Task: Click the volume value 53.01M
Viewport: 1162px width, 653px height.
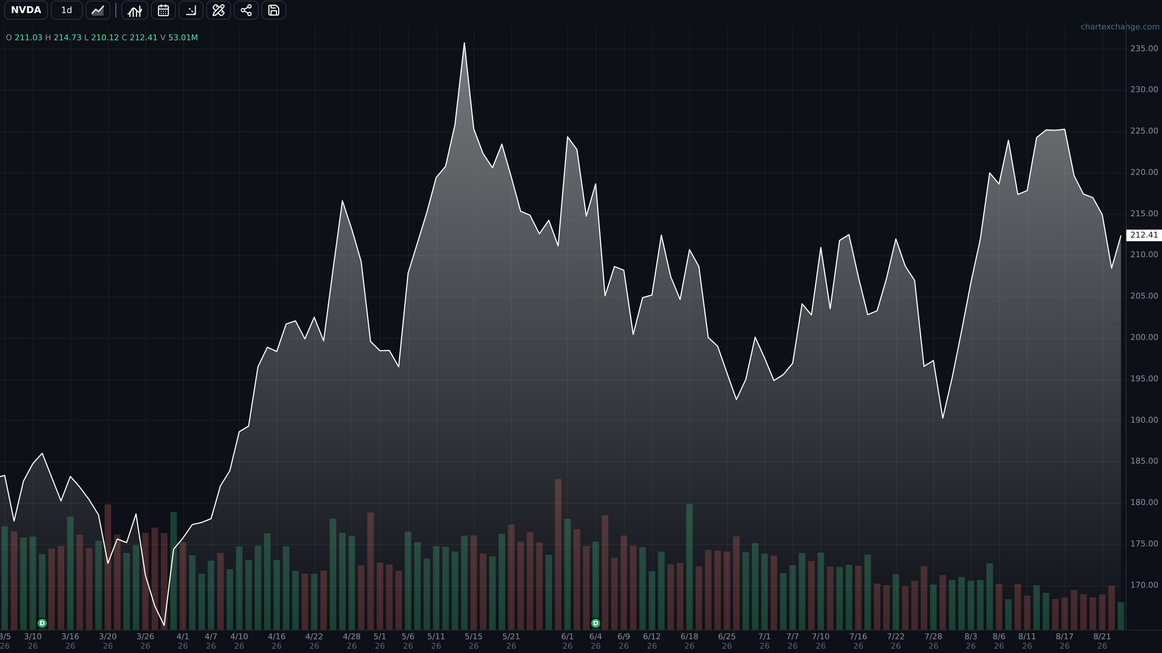Action: pos(183,37)
